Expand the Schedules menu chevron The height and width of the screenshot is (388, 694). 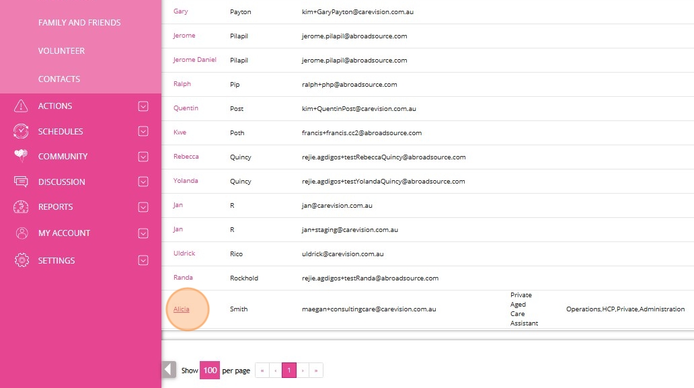(x=143, y=131)
